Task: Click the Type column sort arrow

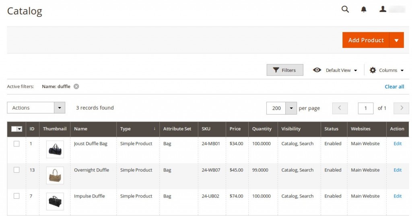Action: click(x=154, y=129)
